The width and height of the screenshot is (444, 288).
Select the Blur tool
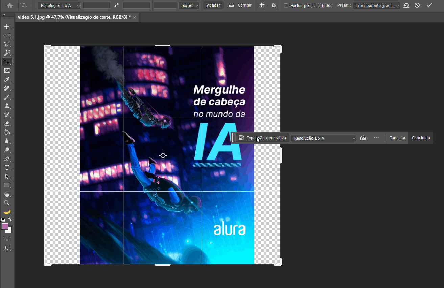[6, 141]
